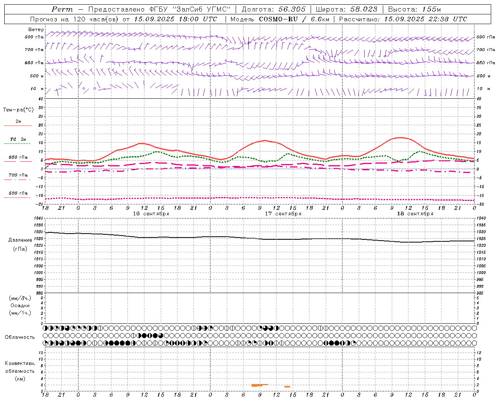The height and width of the screenshot is (398, 497).
Task: Click the '(гПа)' unit under Давление
Action: (20, 249)
